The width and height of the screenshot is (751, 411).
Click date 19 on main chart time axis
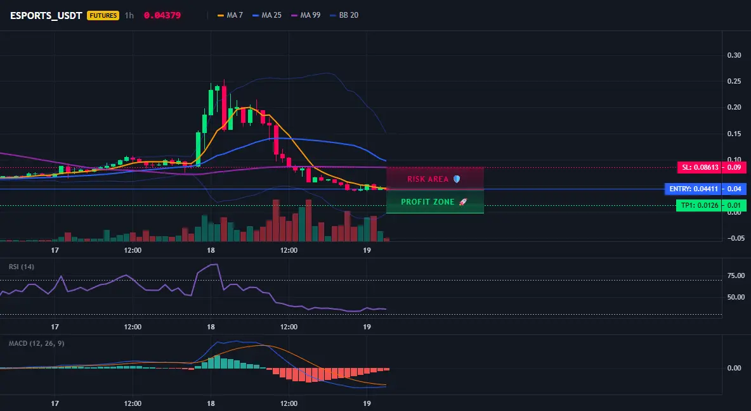(x=367, y=250)
